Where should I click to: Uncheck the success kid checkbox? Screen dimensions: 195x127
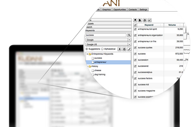coord(135,85)
